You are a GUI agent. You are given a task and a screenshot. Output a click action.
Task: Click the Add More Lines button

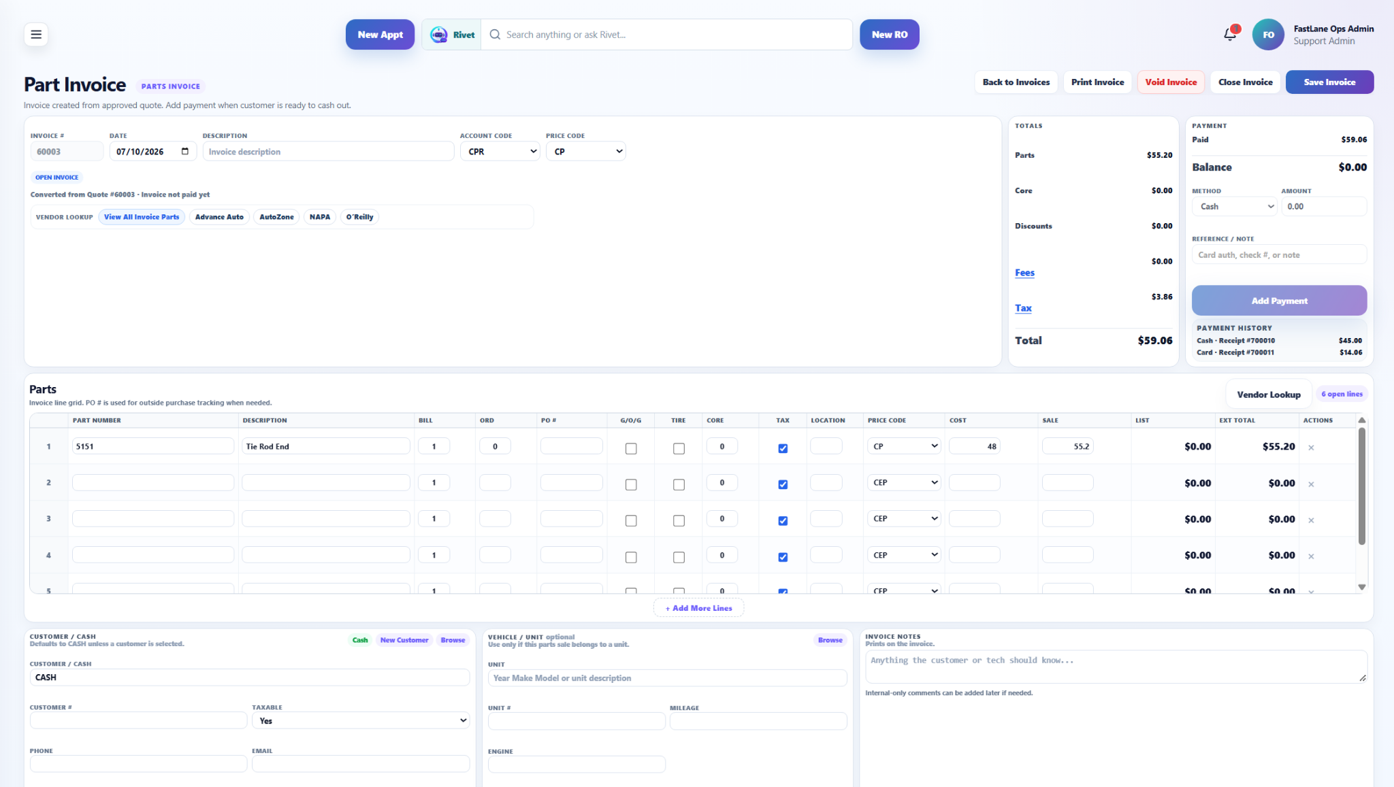[x=698, y=608]
